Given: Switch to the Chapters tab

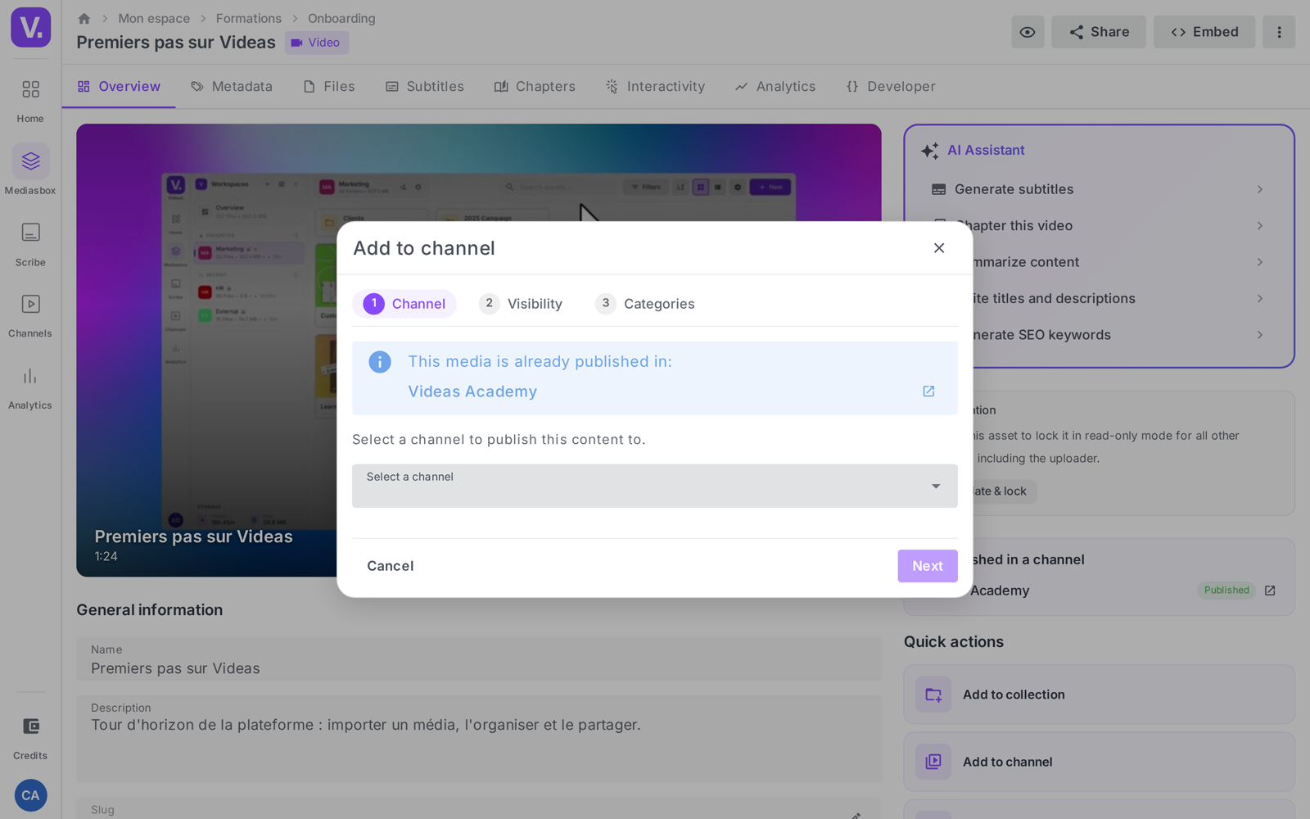Looking at the screenshot, I should pyautogui.click(x=535, y=87).
